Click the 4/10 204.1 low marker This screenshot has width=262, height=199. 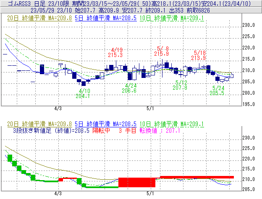point(83,93)
